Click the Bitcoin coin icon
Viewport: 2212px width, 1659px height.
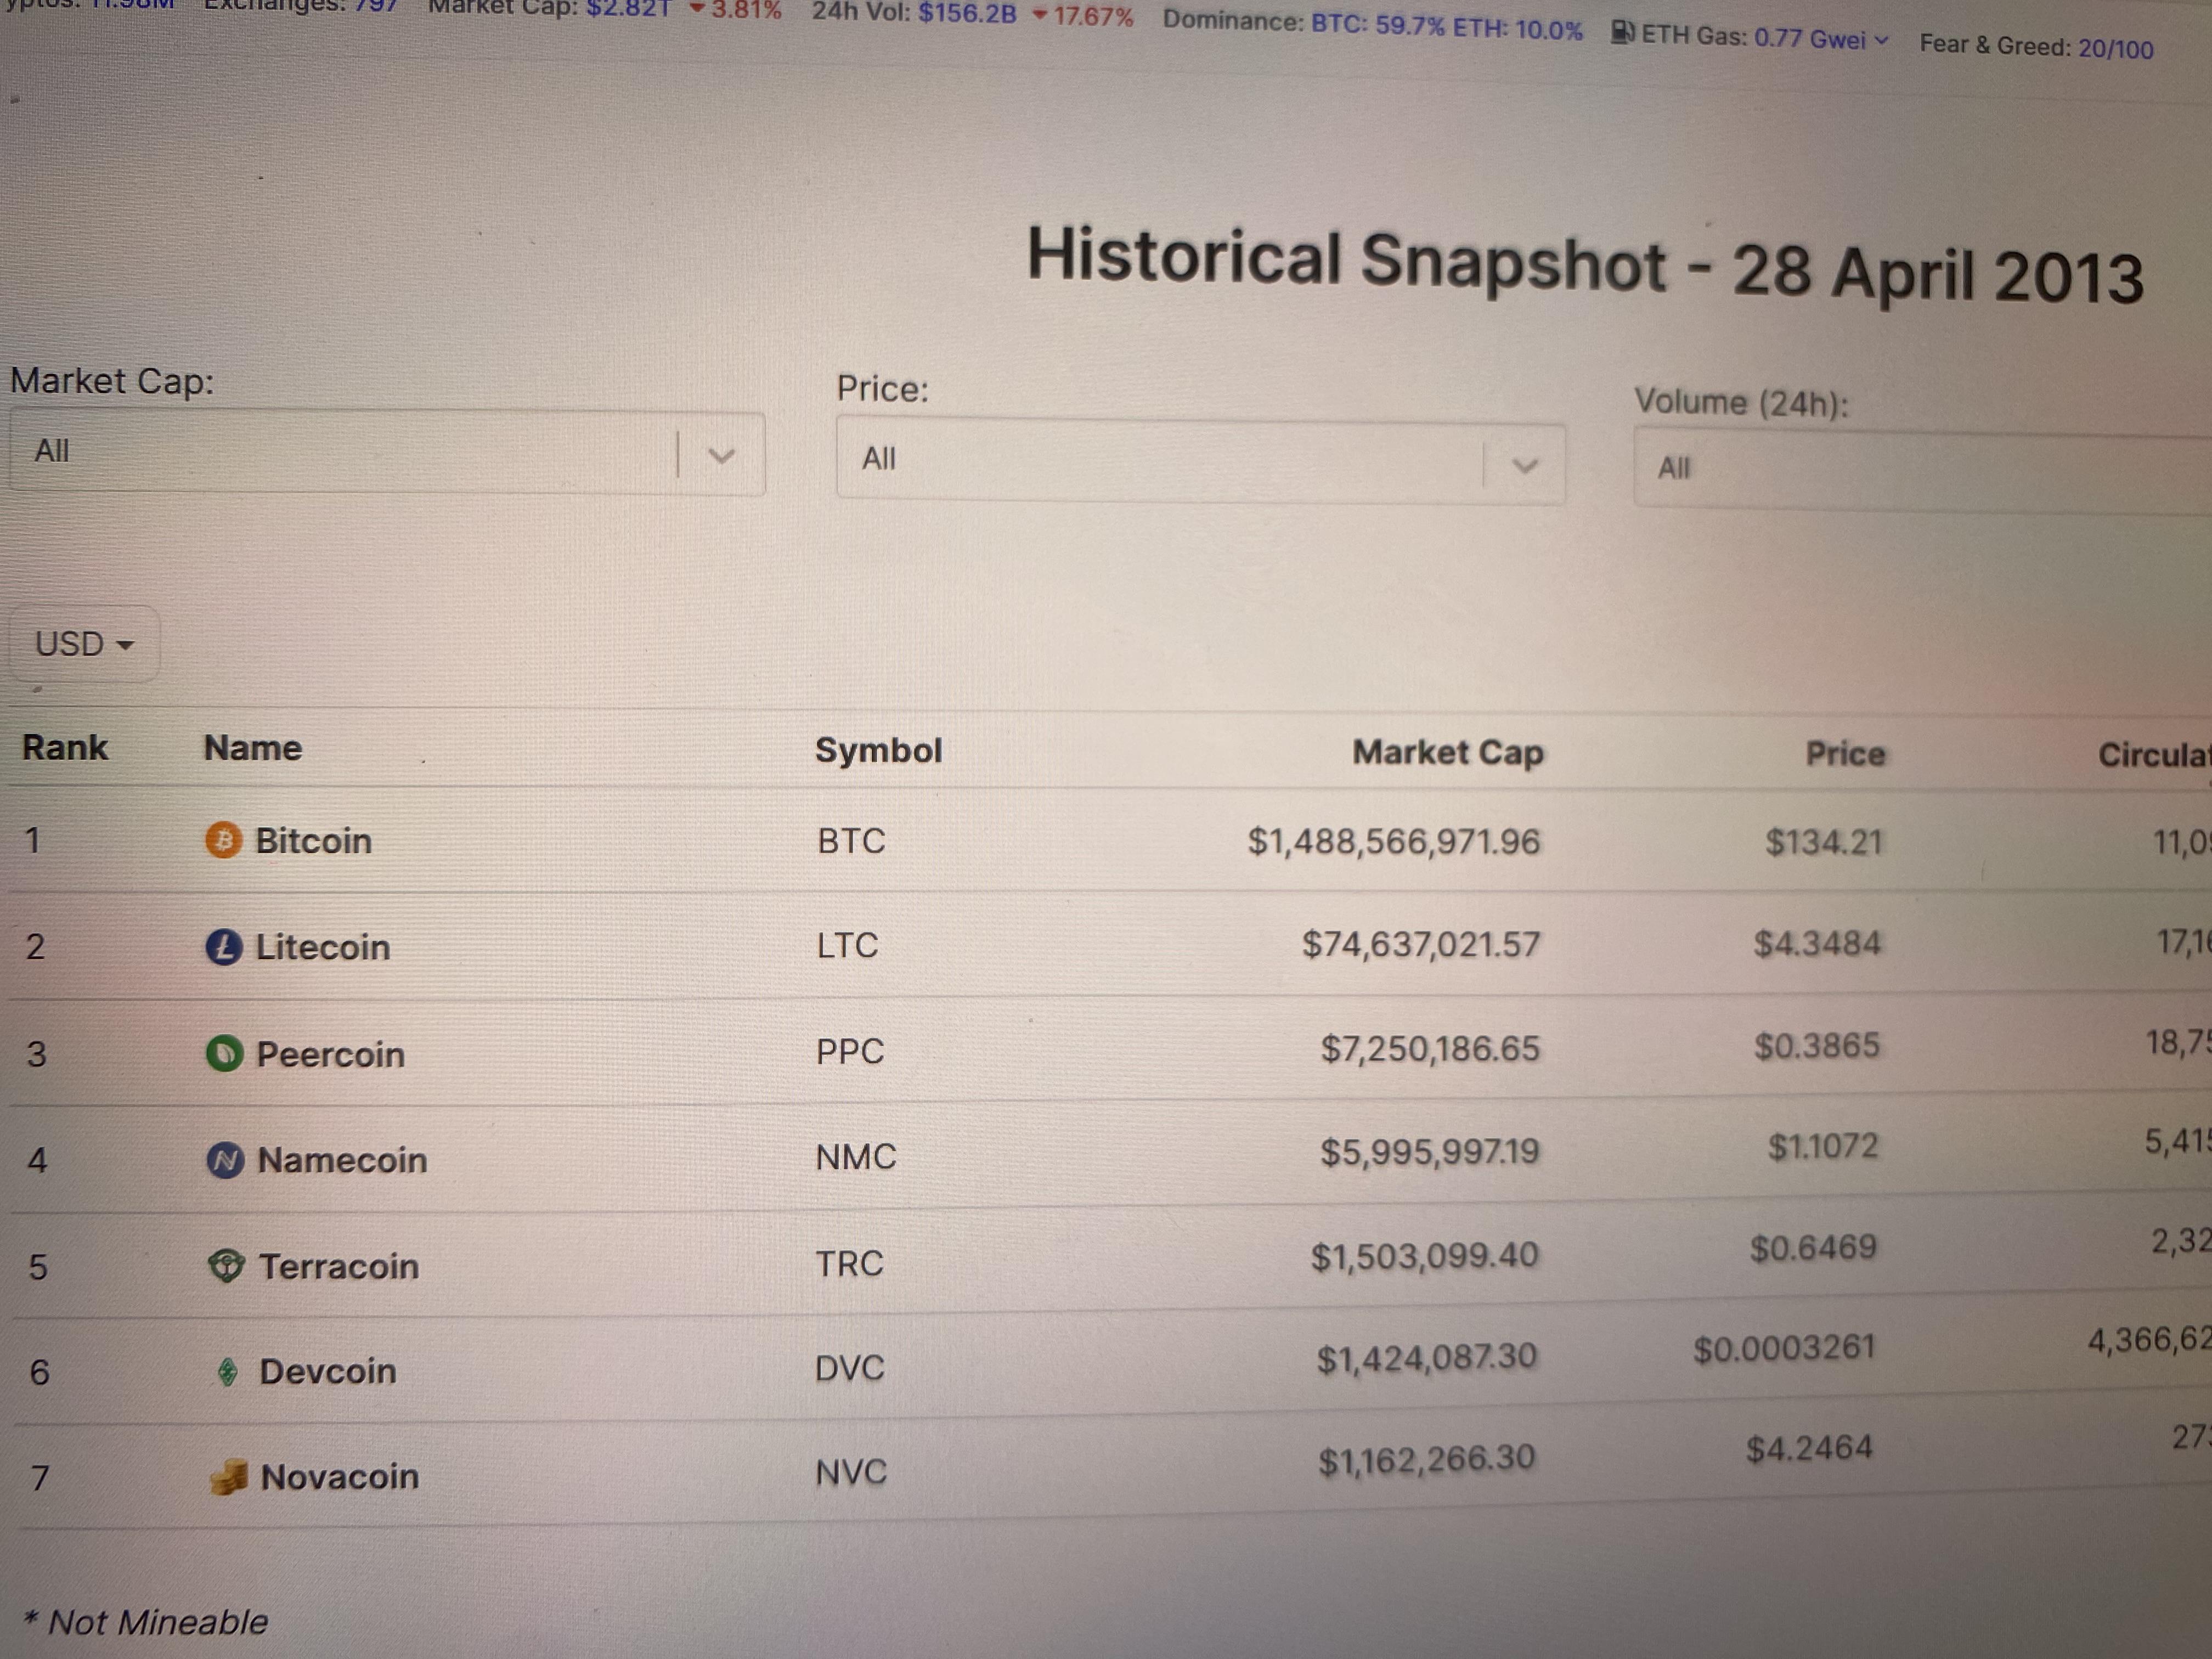(x=224, y=840)
